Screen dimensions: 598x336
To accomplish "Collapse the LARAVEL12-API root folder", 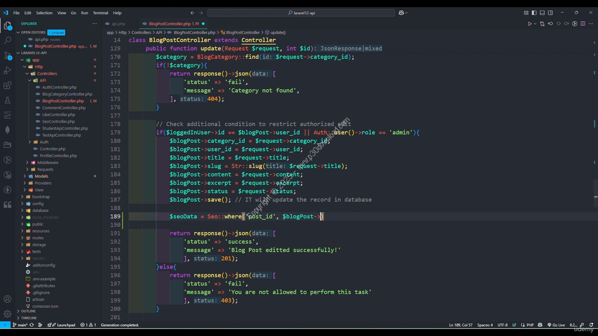I will point(34,53).
